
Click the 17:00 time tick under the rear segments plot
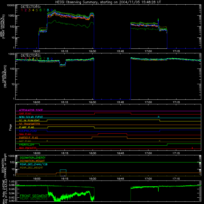click(x=148, y=102)
